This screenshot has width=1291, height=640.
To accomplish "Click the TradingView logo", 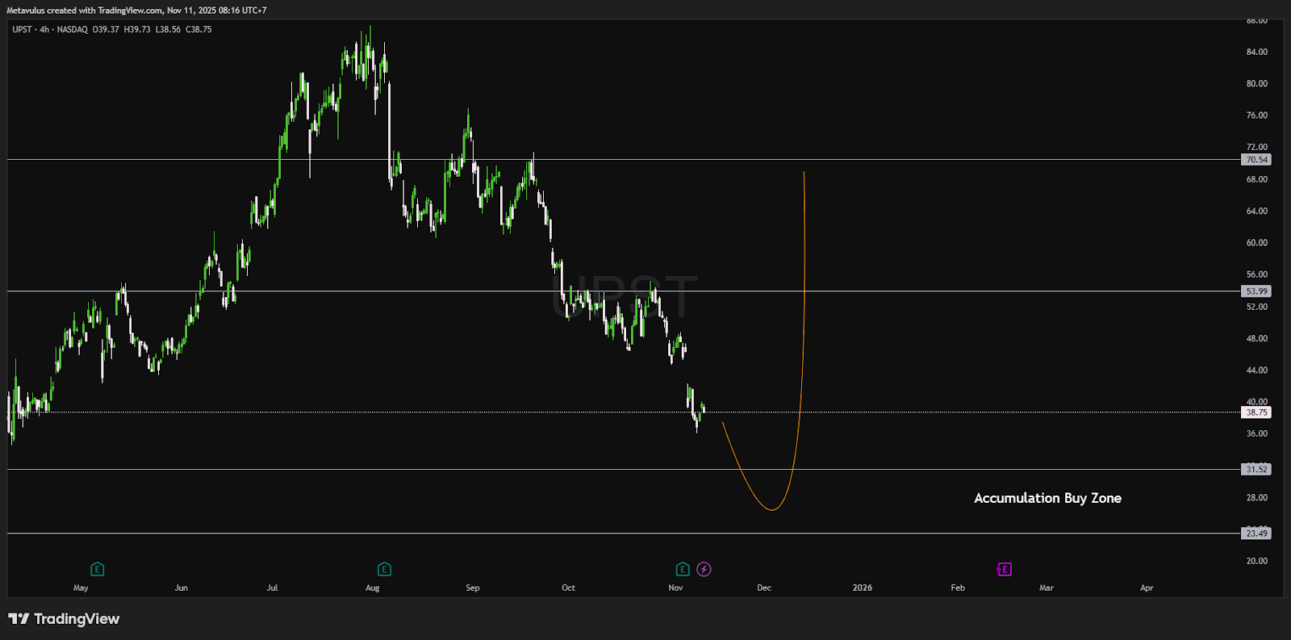I will 64,619.
